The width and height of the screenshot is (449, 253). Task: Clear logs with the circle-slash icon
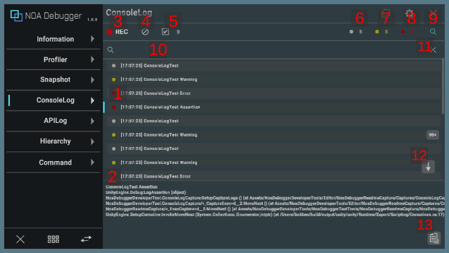click(x=145, y=32)
